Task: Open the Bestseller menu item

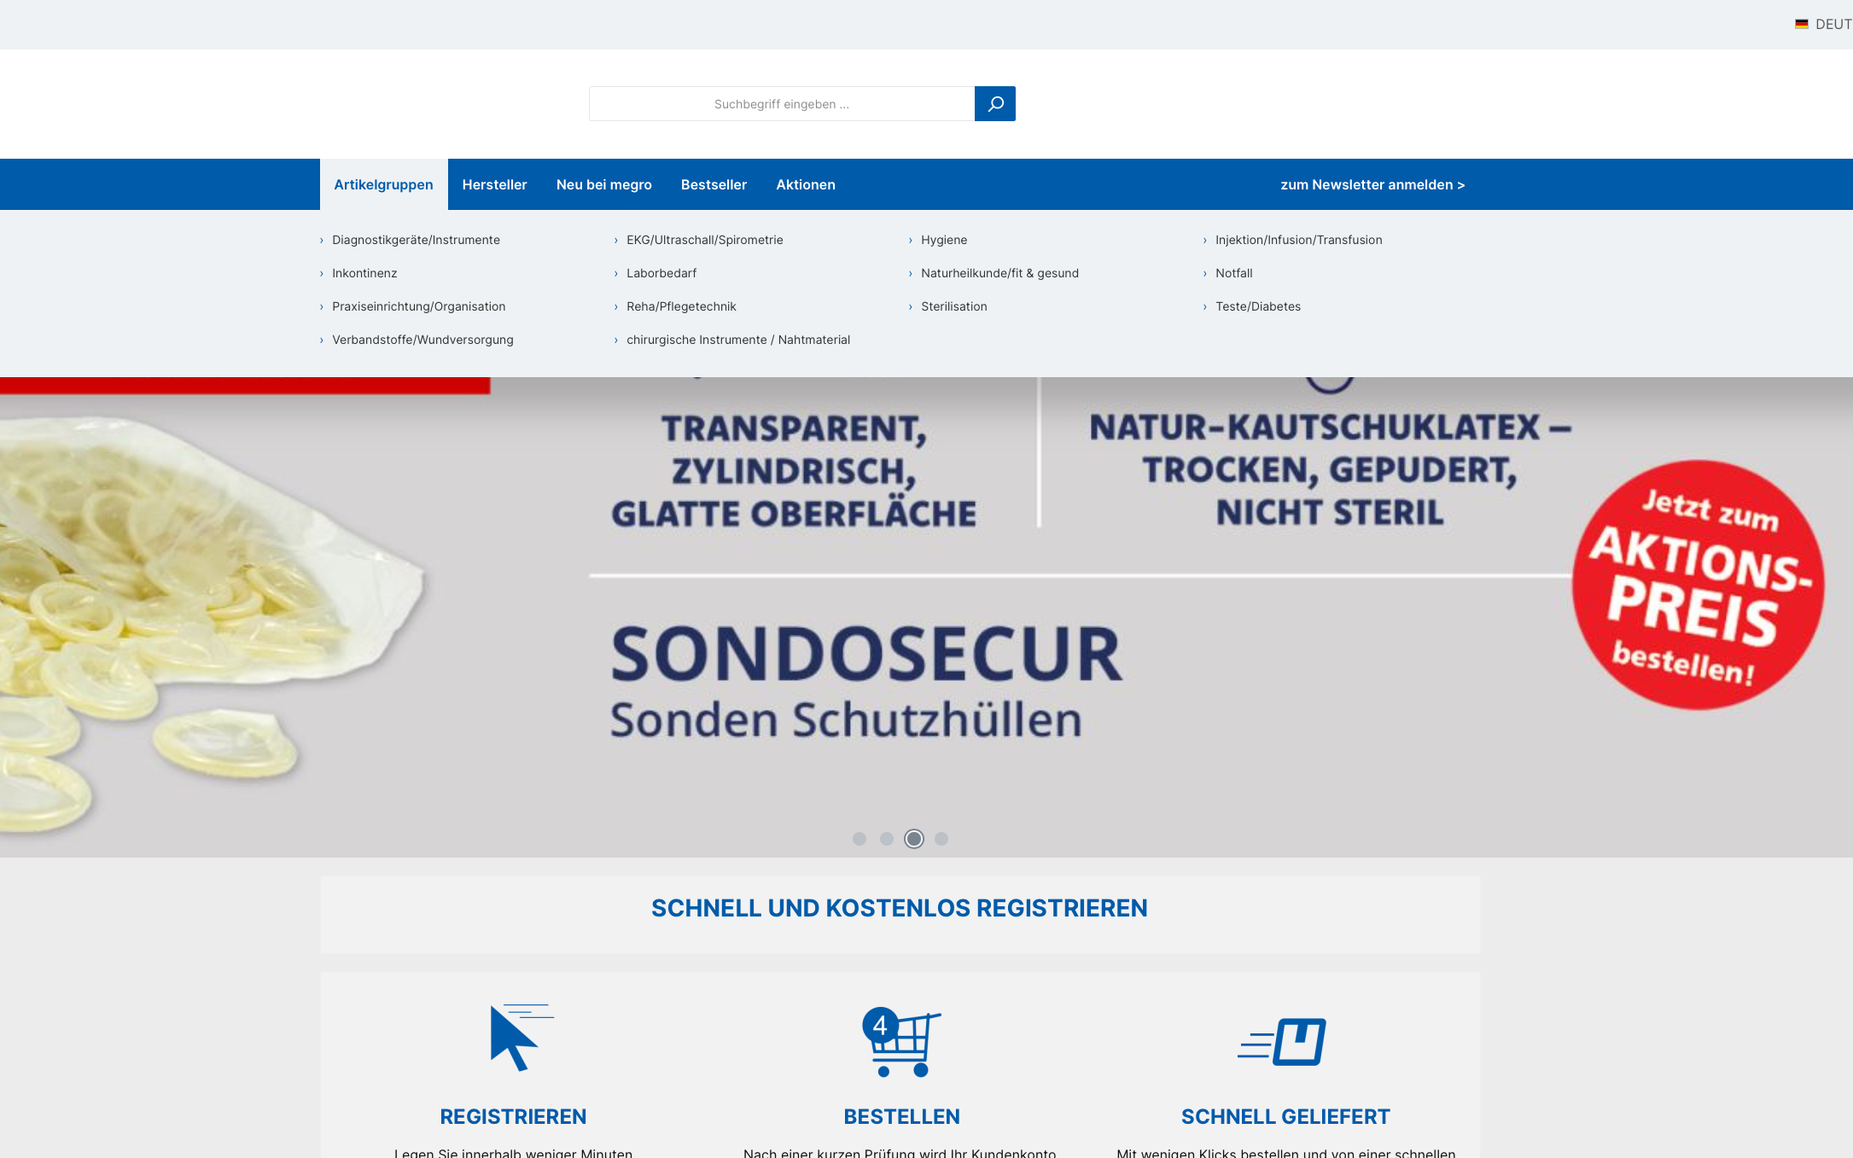Action: pyautogui.click(x=714, y=184)
